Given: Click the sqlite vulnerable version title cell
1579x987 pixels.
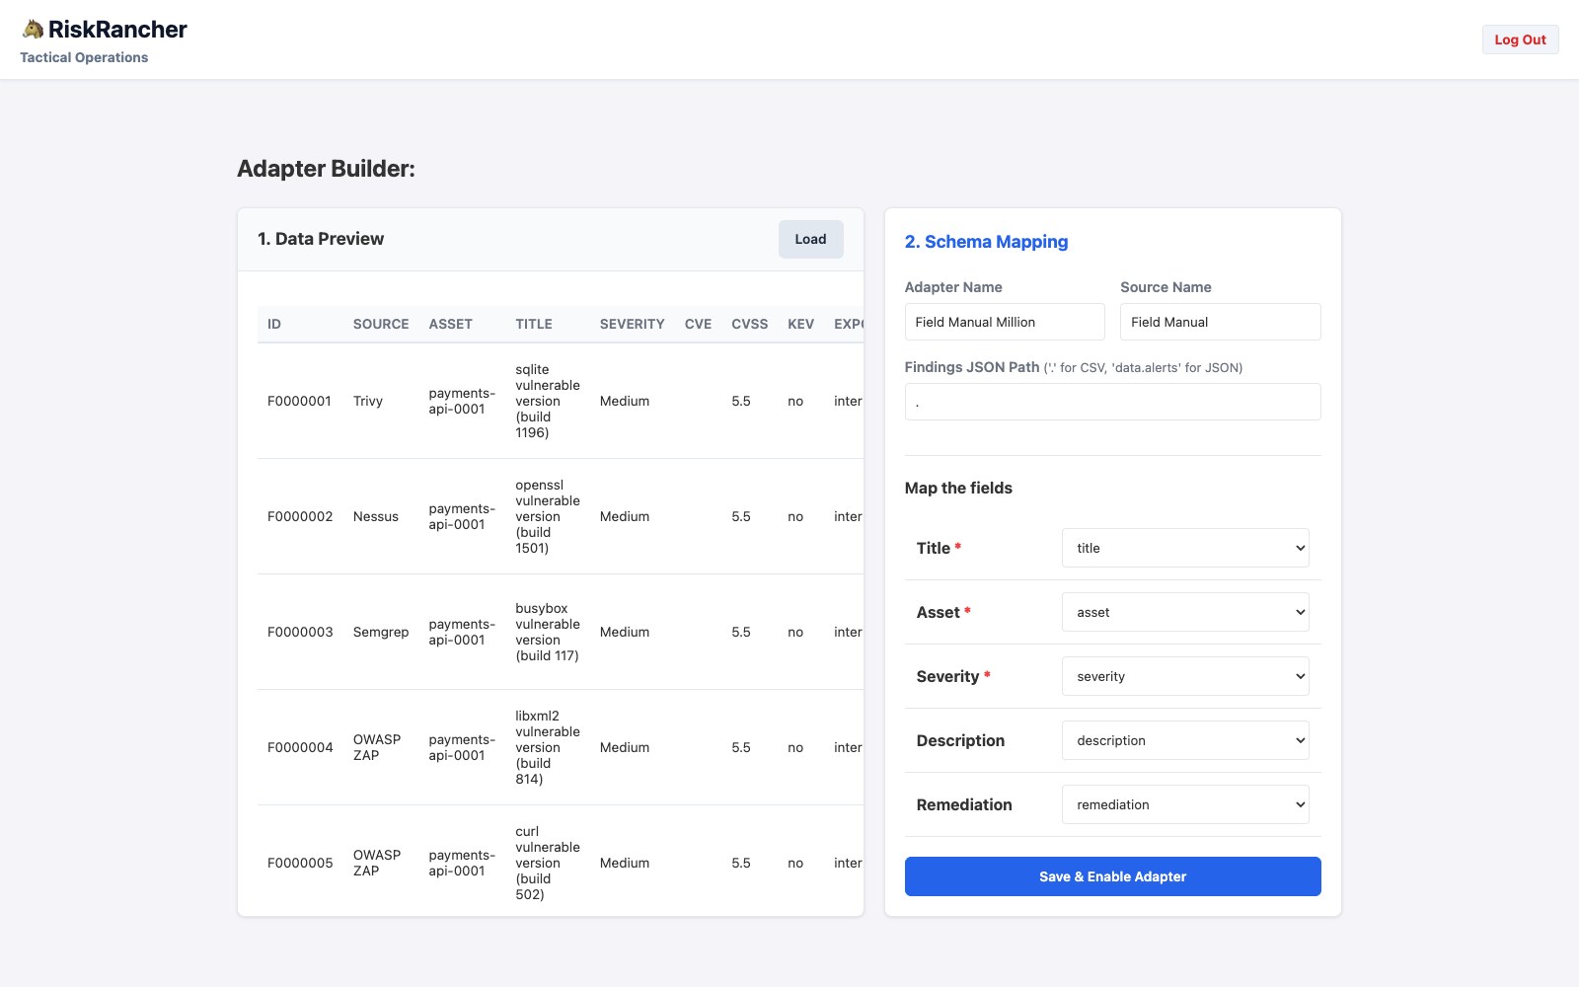Looking at the screenshot, I should pyautogui.click(x=548, y=401).
